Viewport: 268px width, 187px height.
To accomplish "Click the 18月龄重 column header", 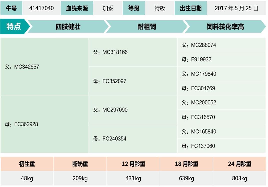I will tap(187, 164).
